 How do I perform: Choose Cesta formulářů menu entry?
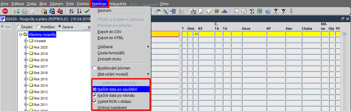pyautogui.click(x=121, y=53)
